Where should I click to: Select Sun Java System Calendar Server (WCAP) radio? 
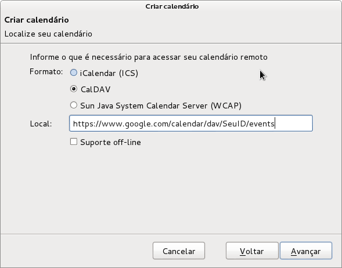click(x=74, y=105)
